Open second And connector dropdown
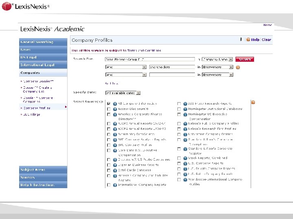The image size is (293, 219). click(x=126, y=75)
